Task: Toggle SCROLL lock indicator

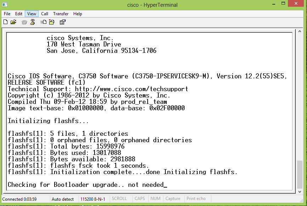Action: 120,199
